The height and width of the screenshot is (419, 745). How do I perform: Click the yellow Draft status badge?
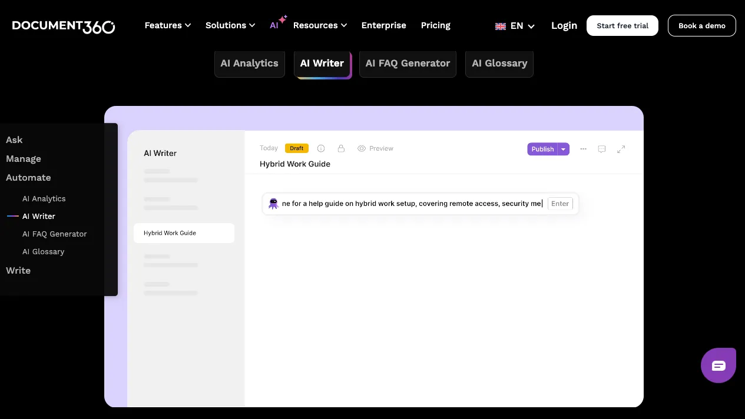(297, 148)
